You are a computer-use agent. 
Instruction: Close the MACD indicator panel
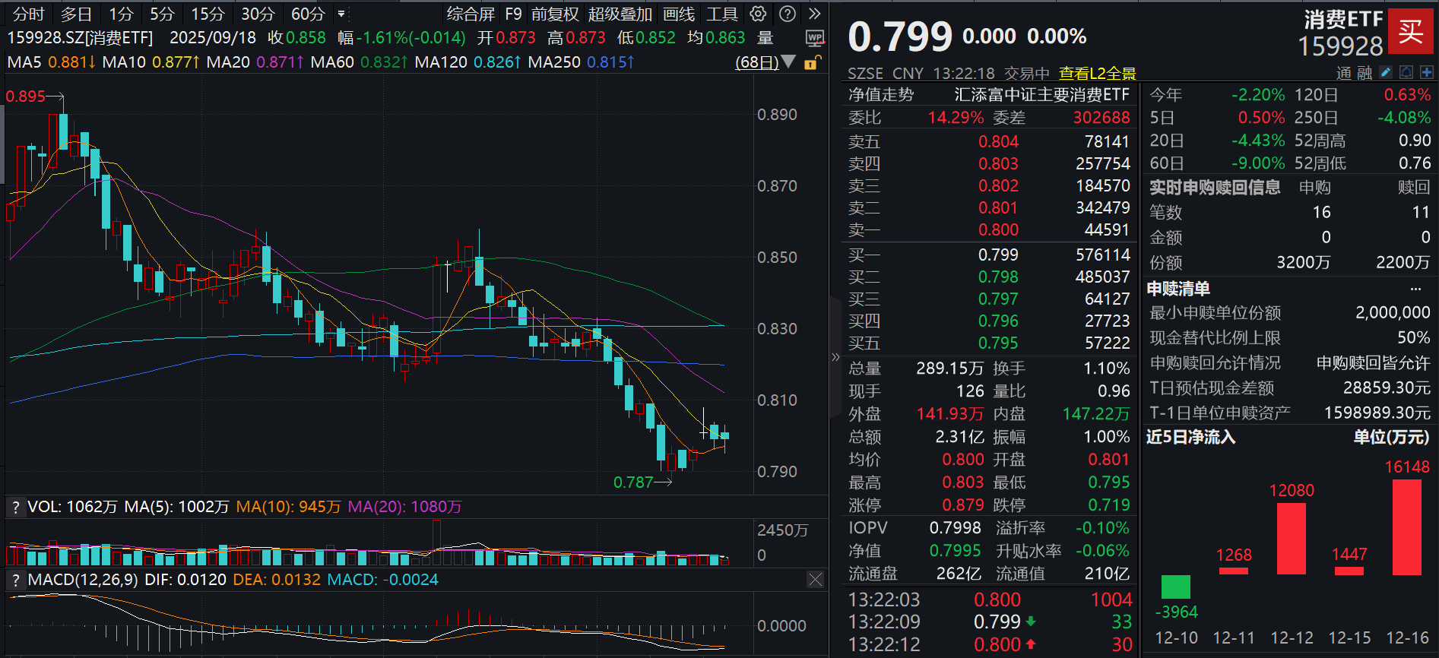tap(815, 580)
